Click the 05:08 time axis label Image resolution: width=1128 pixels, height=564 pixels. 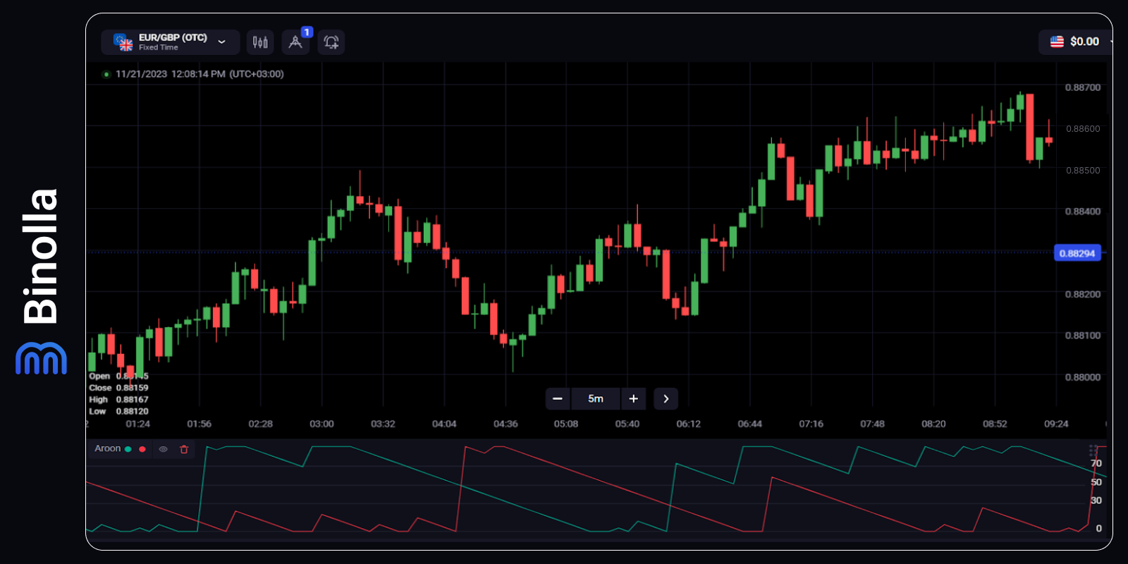[566, 424]
